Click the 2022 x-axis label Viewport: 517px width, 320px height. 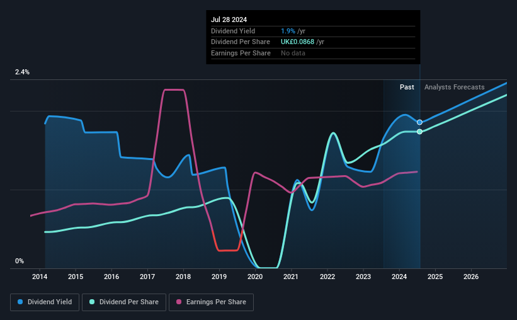(x=327, y=277)
